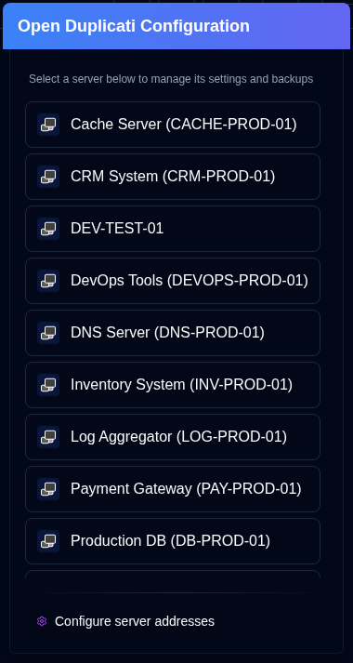The height and width of the screenshot is (663, 353).
Task: Open Inventory System (INV-PROD-01)
Action: point(173,384)
